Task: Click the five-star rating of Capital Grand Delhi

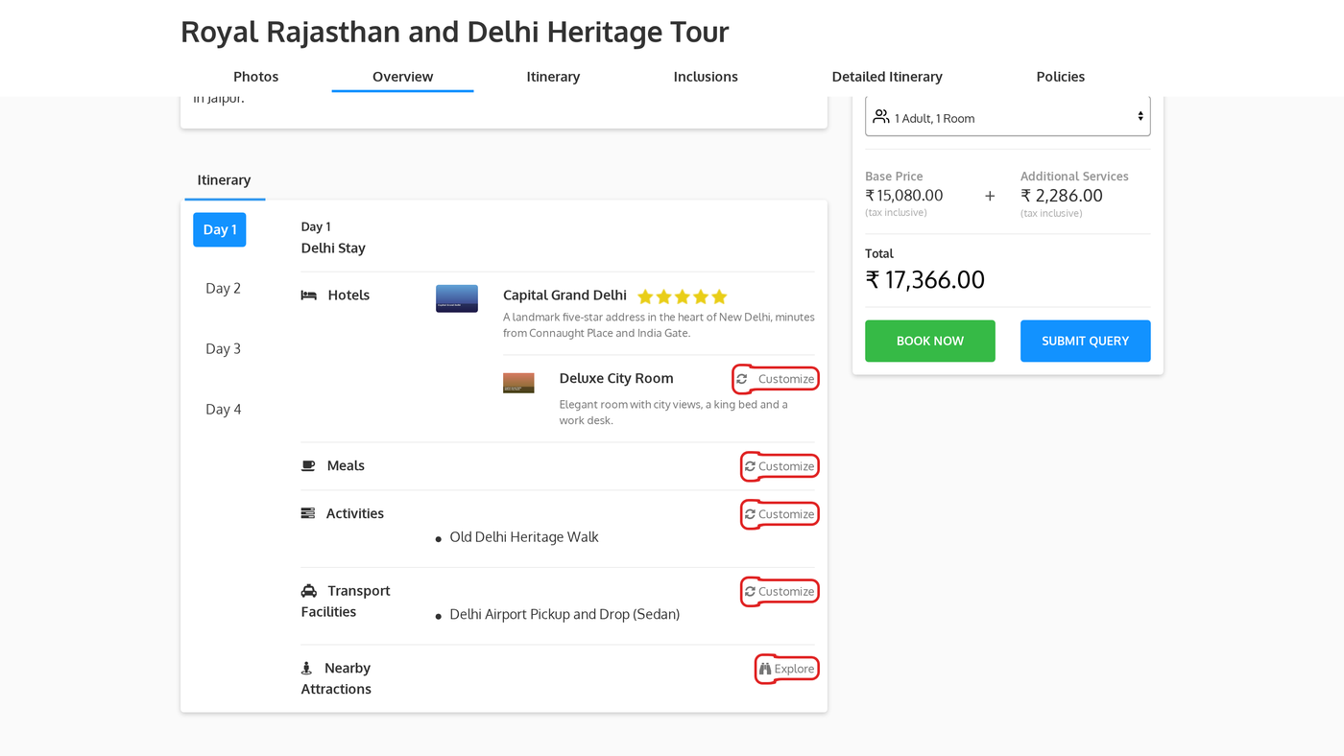Action: pyautogui.click(x=683, y=296)
